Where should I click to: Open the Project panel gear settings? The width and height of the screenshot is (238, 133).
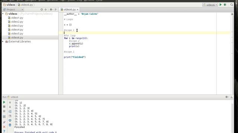coord(51,10)
